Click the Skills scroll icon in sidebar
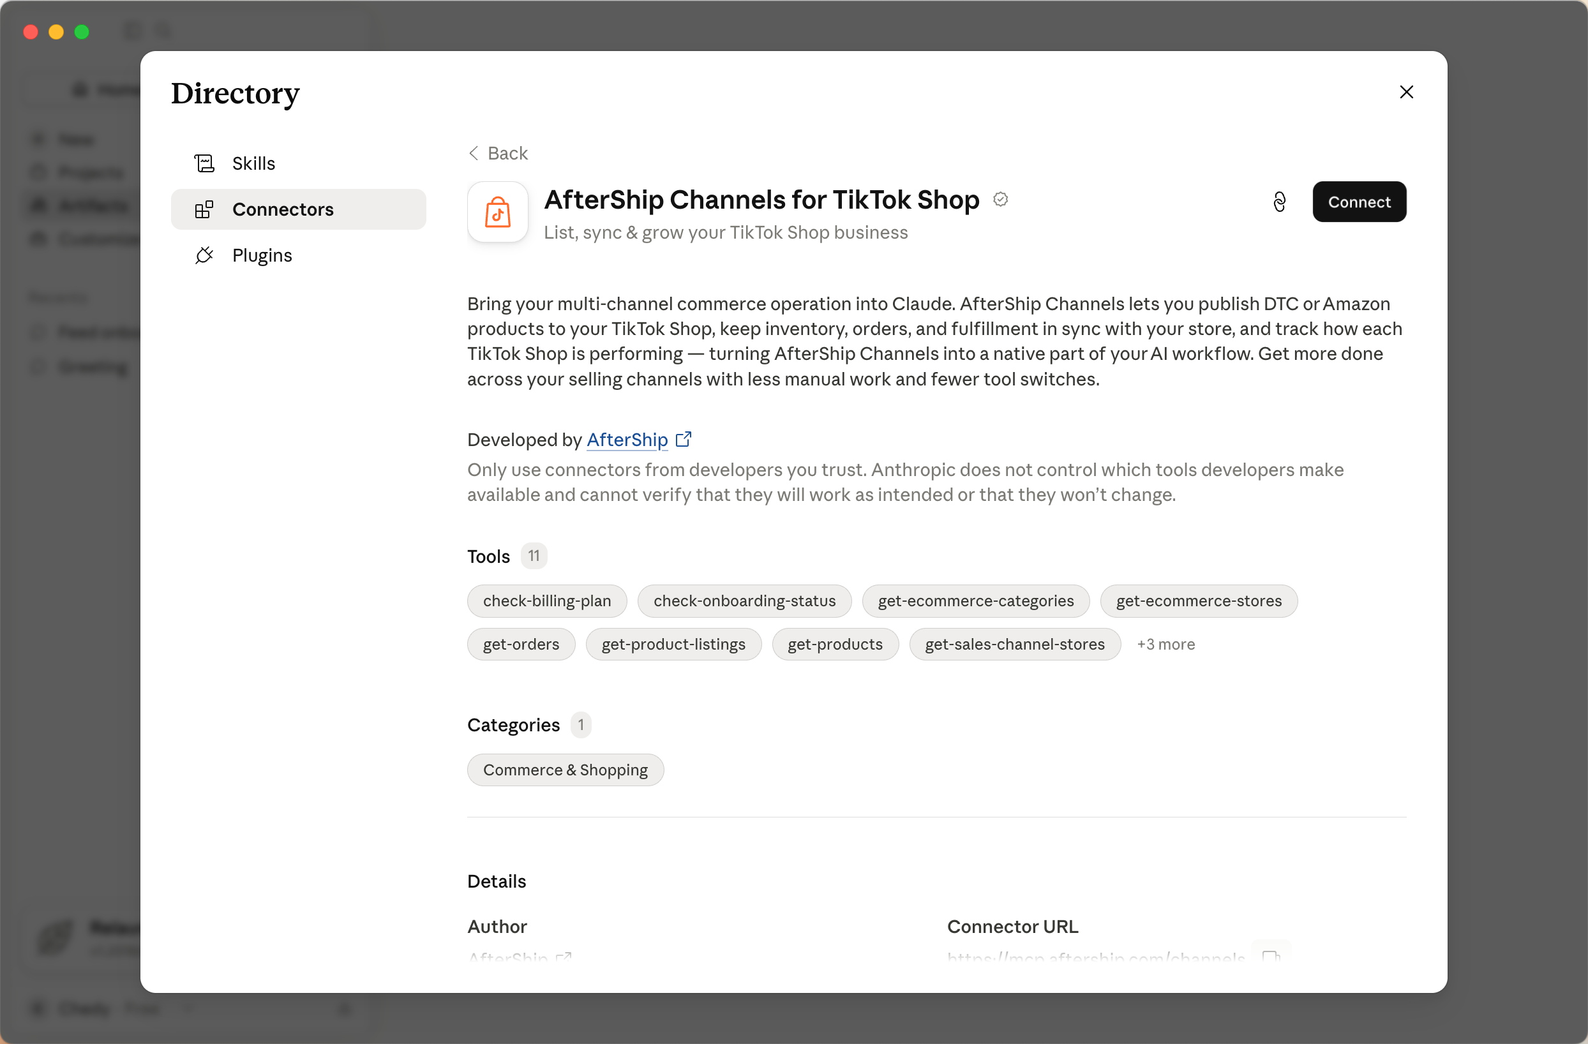The width and height of the screenshot is (1588, 1044). 204,163
